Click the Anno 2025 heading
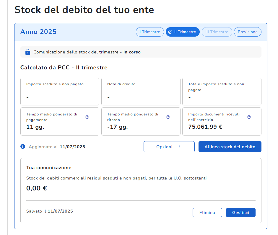This screenshot has width=278, height=235. (38, 32)
